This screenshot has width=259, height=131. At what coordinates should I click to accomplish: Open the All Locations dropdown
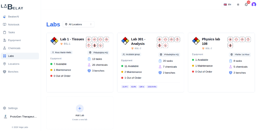pyautogui.click(x=78, y=24)
